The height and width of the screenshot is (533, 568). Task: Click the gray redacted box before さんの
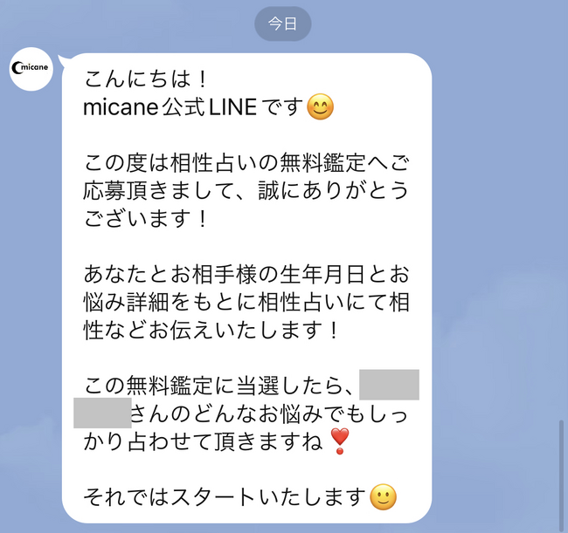point(102,413)
